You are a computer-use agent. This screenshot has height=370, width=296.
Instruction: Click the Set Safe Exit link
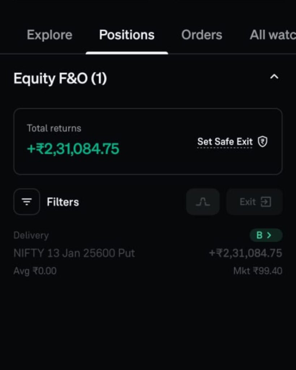[225, 142]
